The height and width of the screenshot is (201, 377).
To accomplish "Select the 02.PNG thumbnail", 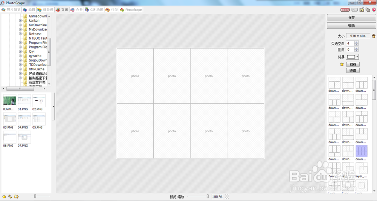I will click(39, 101).
